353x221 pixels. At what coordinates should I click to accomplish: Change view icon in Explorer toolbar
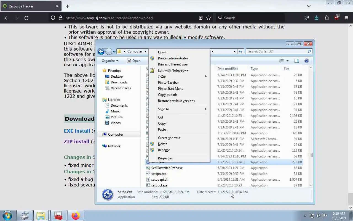click(281, 61)
